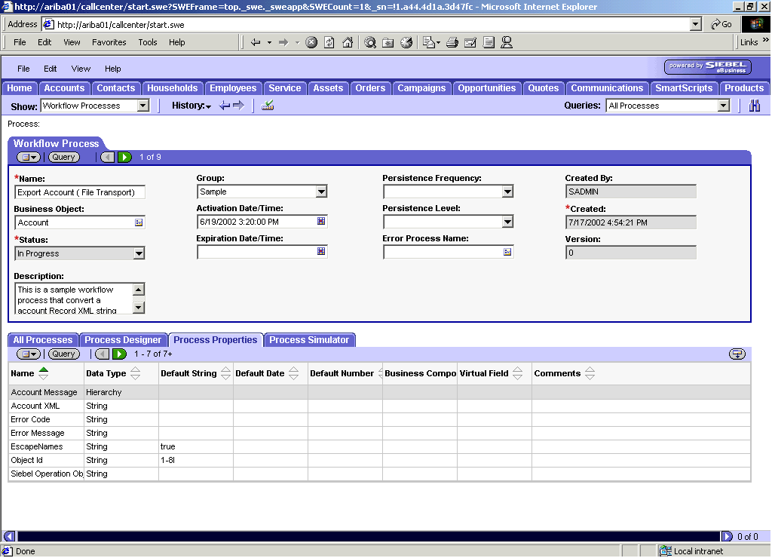The width and height of the screenshot is (772, 558).
Task: Open the browser History clock icon
Action: click(x=406, y=42)
